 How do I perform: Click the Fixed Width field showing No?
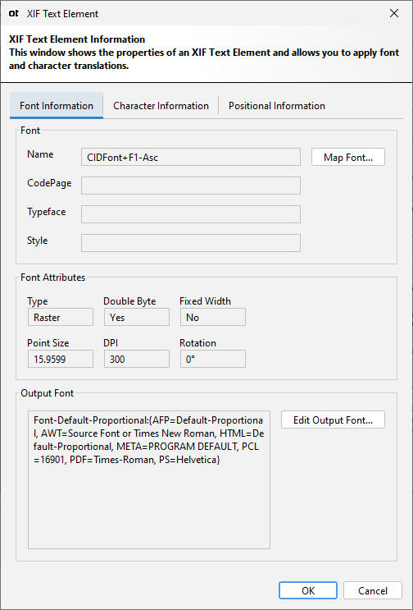213,318
